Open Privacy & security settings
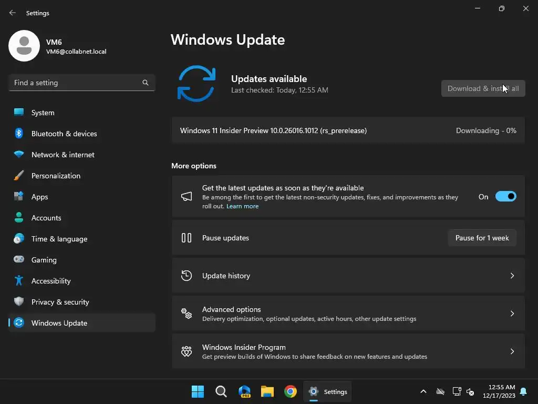The width and height of the screenshot is (538, 404). pos(81,301)
